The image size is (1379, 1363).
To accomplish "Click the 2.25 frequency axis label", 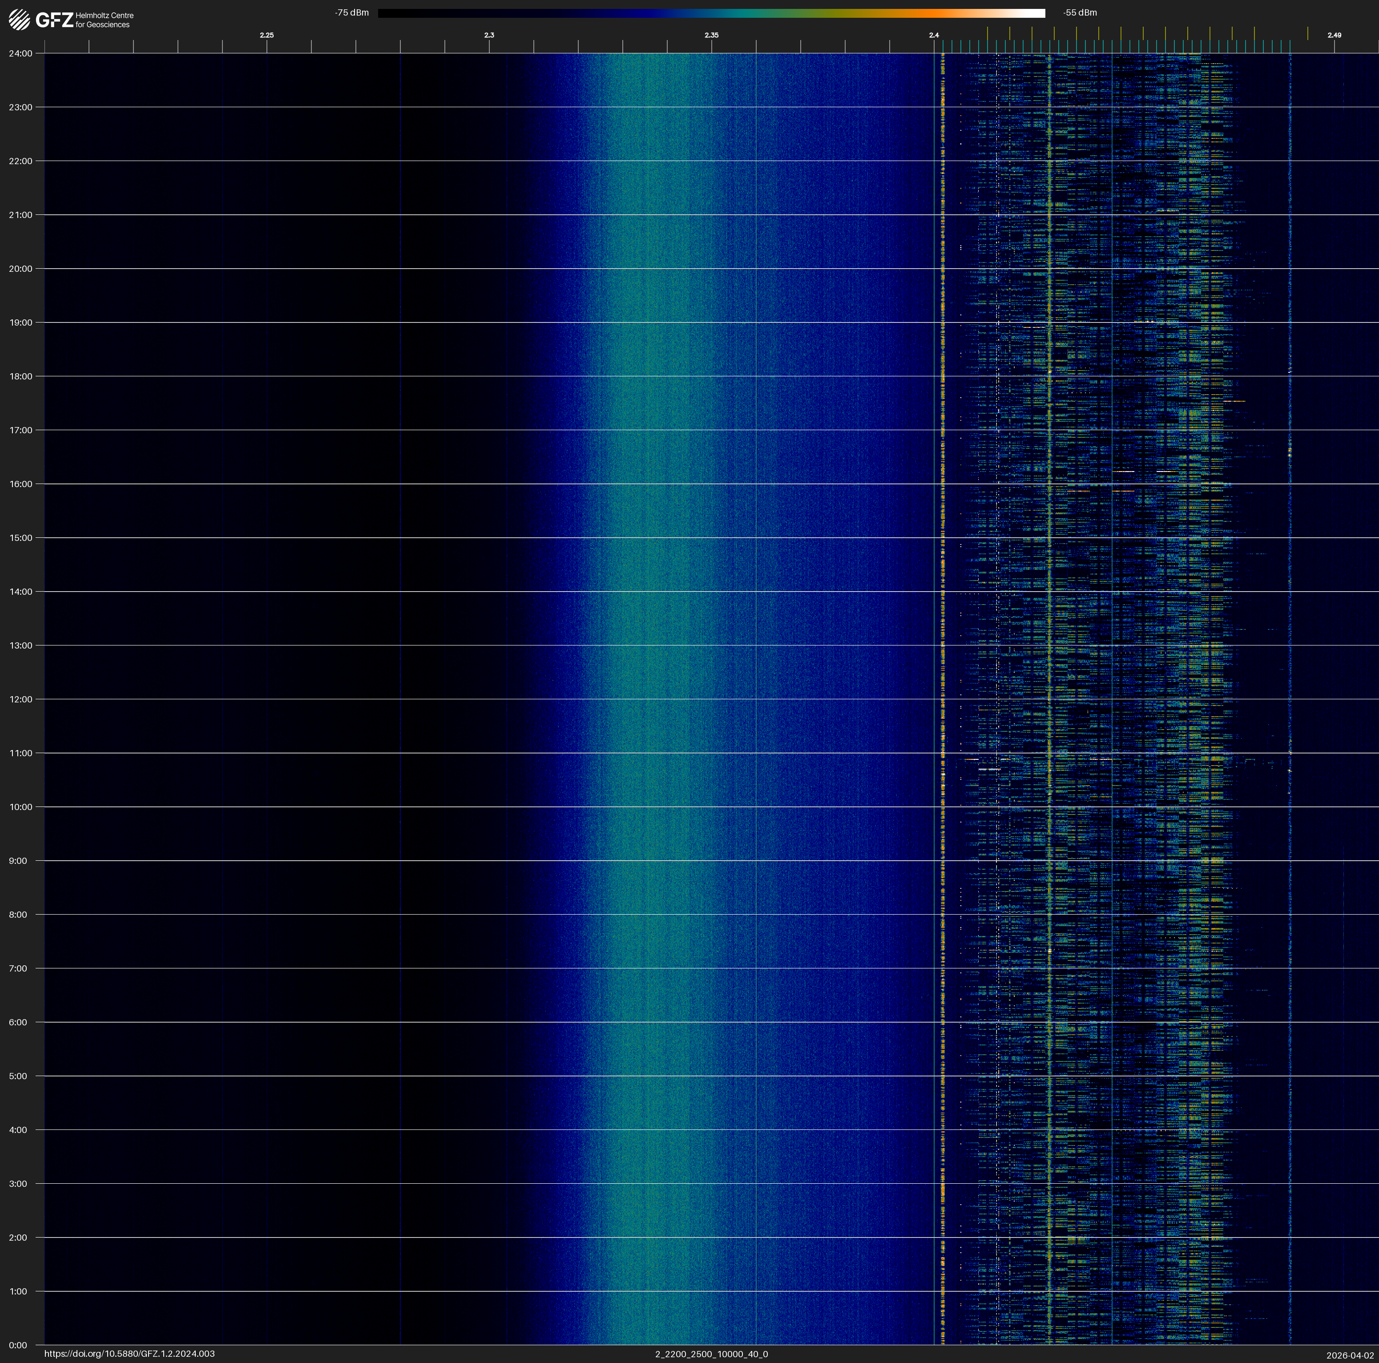I will [x=266, y=35].
